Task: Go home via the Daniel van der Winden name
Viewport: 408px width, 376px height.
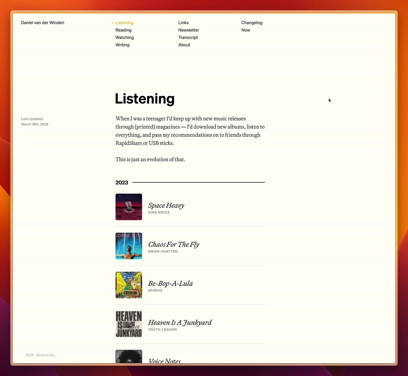Action: [42, 23]
